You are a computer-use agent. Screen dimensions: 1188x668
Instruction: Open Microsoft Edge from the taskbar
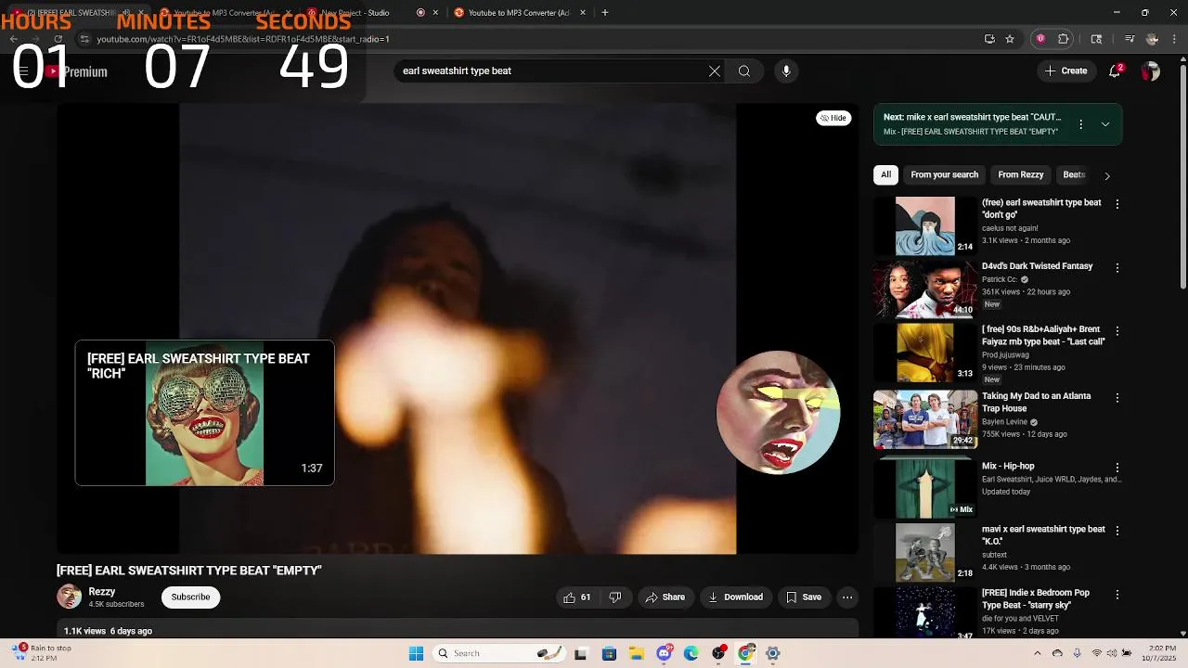[x=691, y=653]
